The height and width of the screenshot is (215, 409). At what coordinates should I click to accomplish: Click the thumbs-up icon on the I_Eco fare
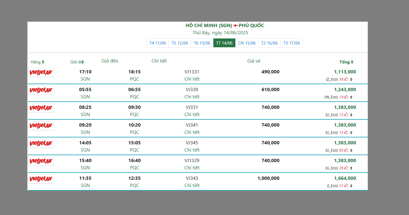click(x=346, y=186)
